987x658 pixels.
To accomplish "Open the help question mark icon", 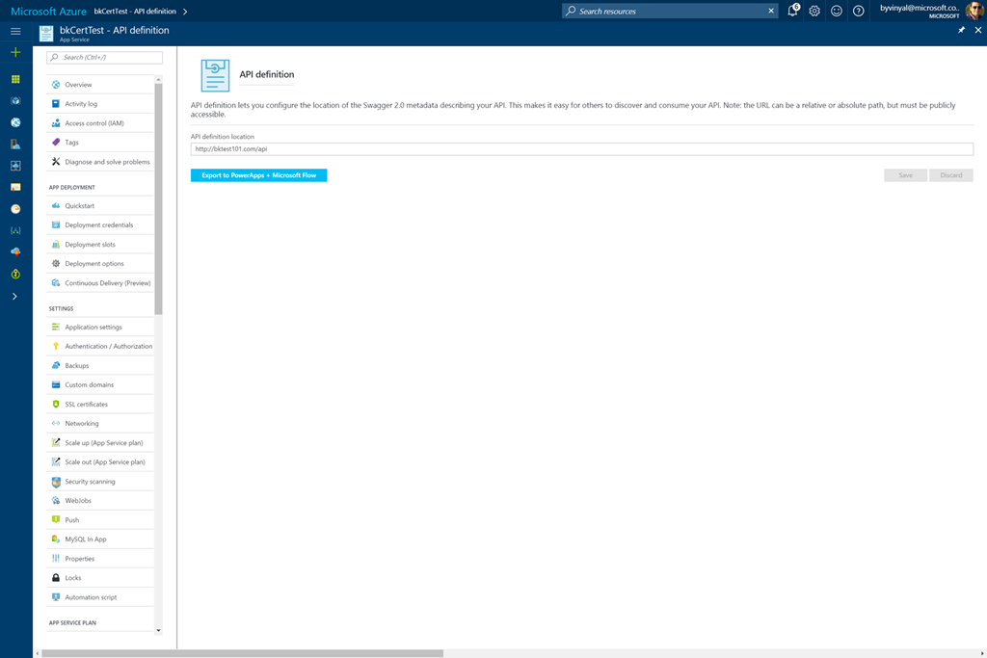I will click(859, 11).
